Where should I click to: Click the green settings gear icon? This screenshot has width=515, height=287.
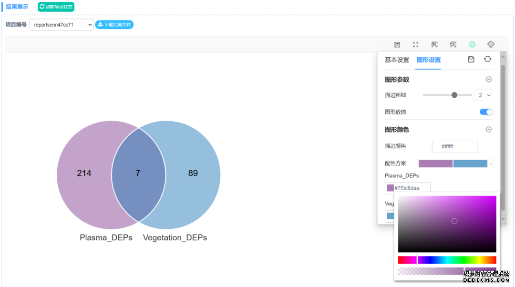point(472,45)
